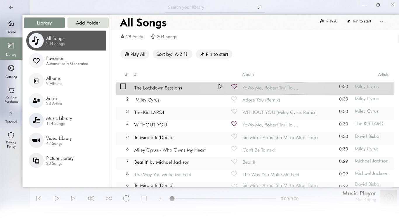Open the Sort by A-Z dropdown
The width and height of the screenshot is (399, 224).
172,54
